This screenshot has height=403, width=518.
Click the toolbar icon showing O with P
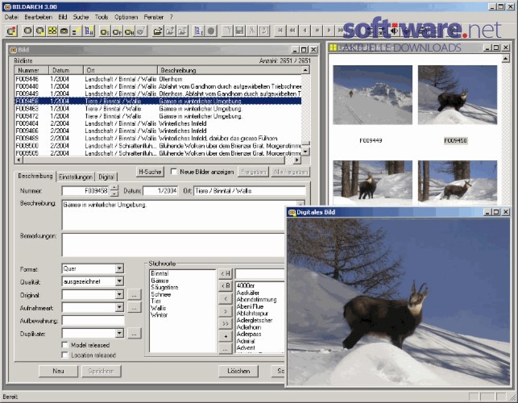coord(117,31)
